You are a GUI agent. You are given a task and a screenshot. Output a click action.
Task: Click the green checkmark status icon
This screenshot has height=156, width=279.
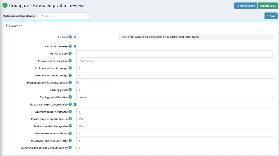tap(5, 5)
